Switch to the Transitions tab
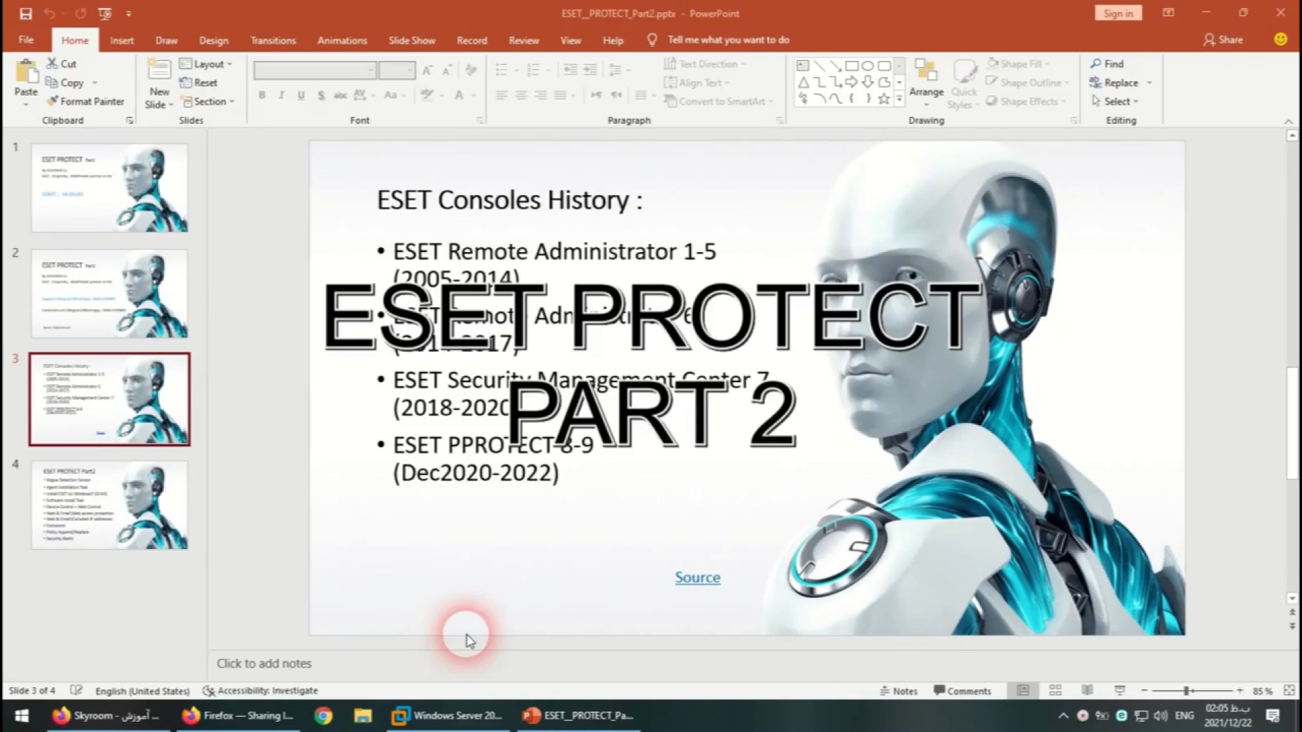This screenshot has height=732, width=1302. [273, 40]
